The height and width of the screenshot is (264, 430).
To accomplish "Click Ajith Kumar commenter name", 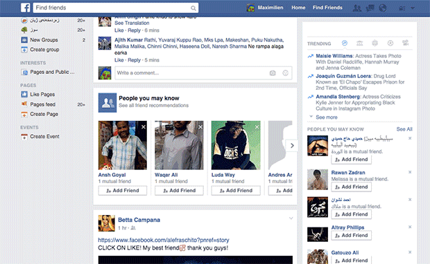I will [x=128, y=40].
